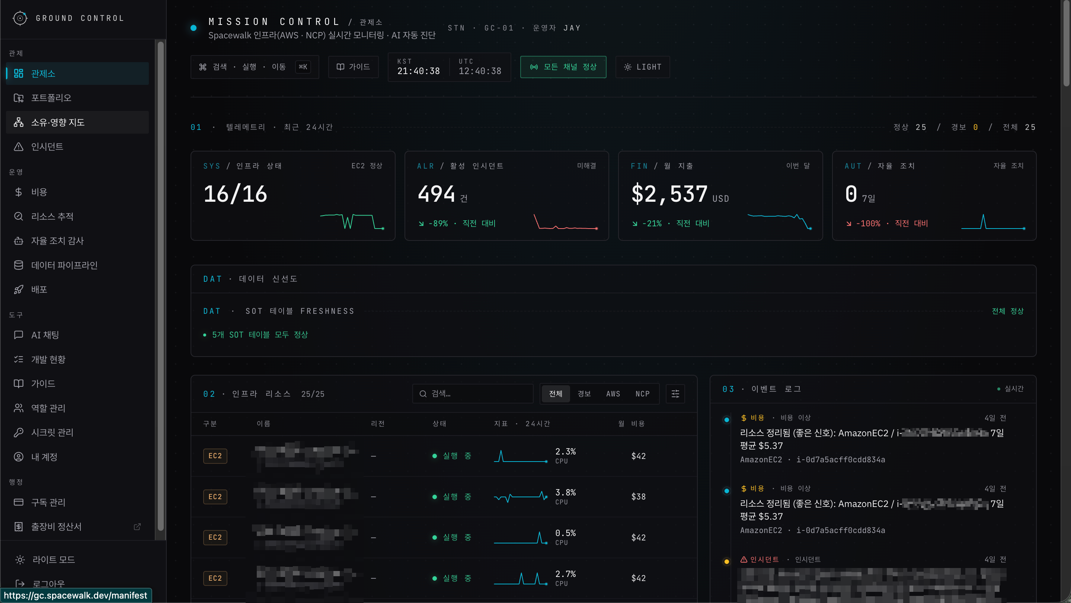Click the 로그아웃 exit icon
This screenshot has height=603, width=1071.
(20, 584)
